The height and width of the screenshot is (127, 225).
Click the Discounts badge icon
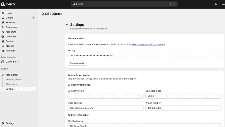pyautogui.click(x=3, y=37)
